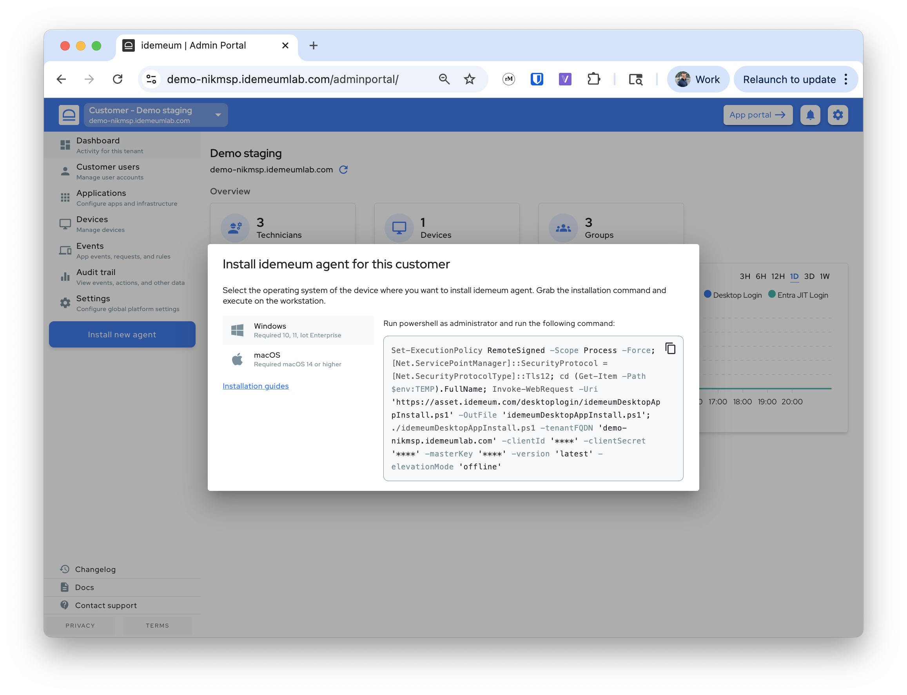The height and width of the screenshot is (695, 907).
Task: Click the Applications grid icon
Action: point(65,197)
